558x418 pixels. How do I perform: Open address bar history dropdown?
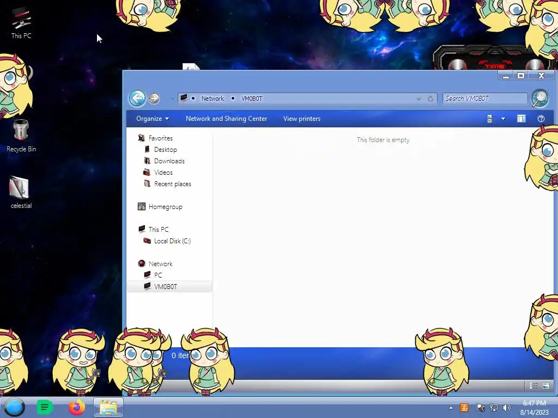pyautogui.click(x=419, y=99)
